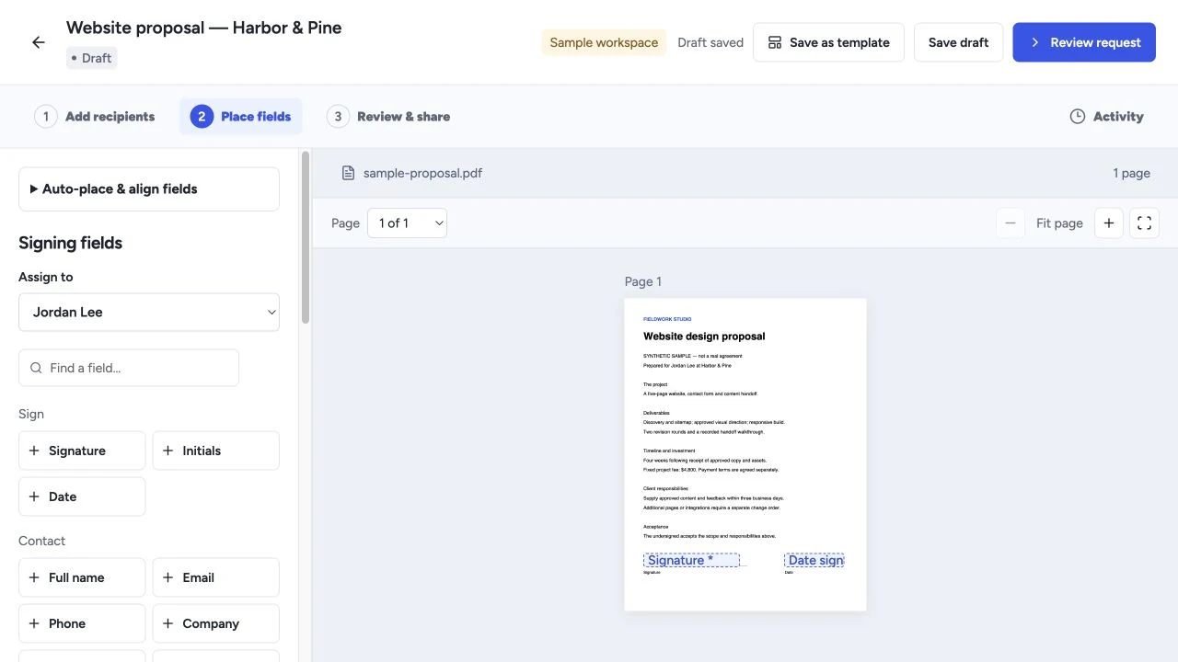This screenshot has width=1178, height=662.
Task: Click the Draft saved status text
Action: coord(710,42)
